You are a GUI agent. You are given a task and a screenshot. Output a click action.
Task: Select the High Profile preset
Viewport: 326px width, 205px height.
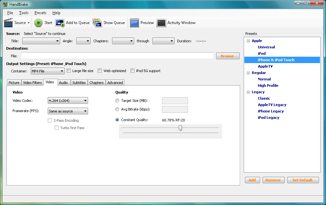click(x=268, y=86)
